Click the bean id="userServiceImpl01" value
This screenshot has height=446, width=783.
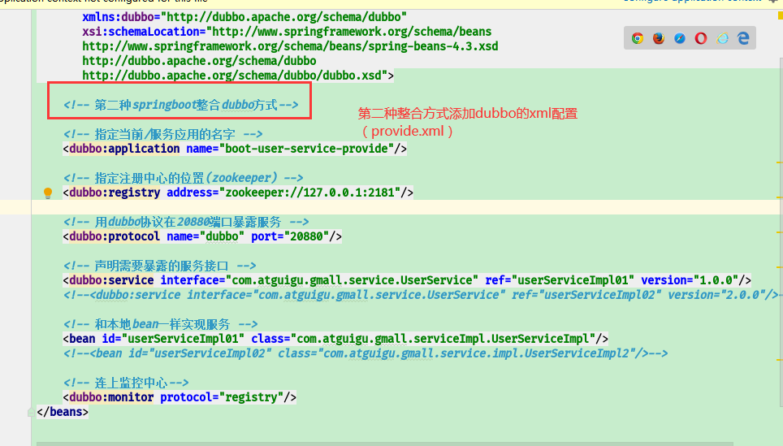tap(183, 339)
